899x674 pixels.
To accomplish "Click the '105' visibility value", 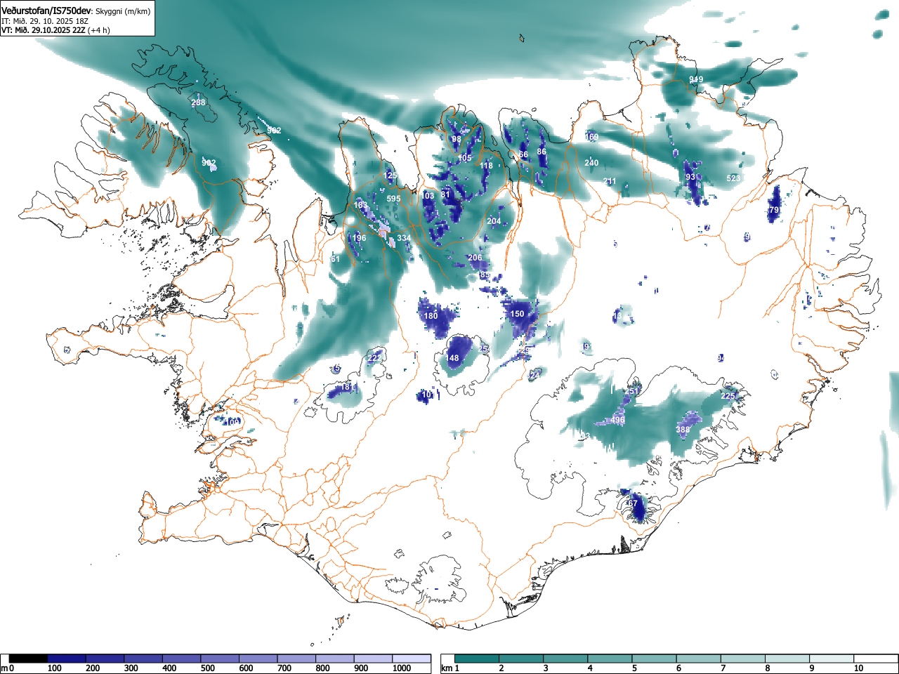I will (465, 158).
